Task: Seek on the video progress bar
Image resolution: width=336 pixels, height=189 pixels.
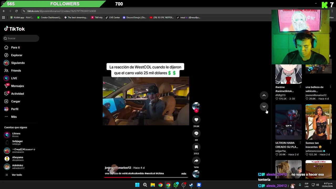Action: coord(146,177)
